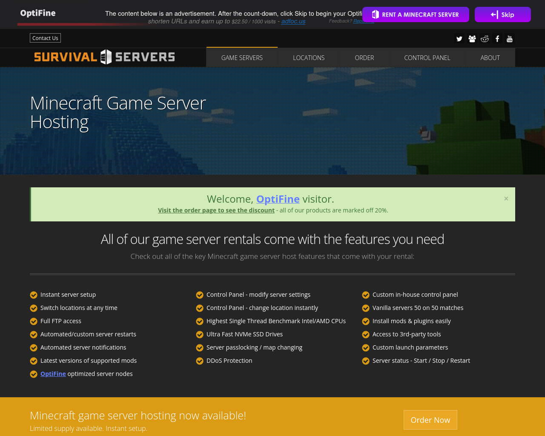Click the Order Now button

tap(430, 420)
